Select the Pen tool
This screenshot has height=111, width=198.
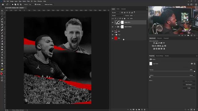[x=2, y=52]
